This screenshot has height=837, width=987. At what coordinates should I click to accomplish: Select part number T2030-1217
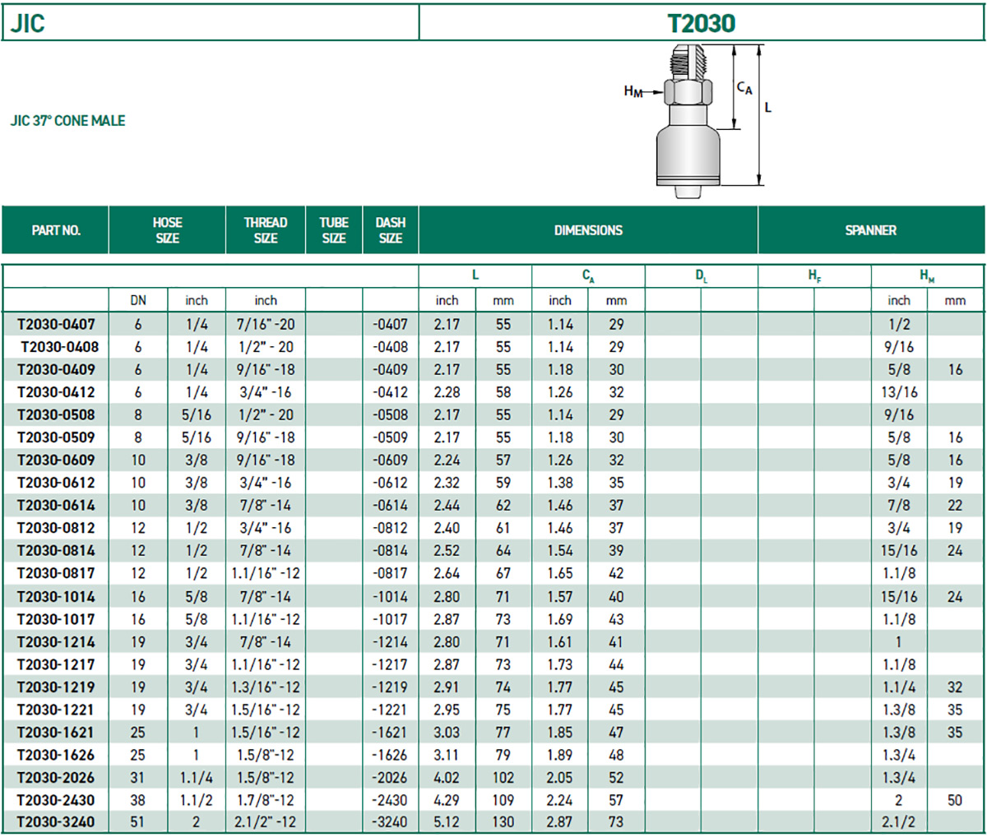pos(56,664)
